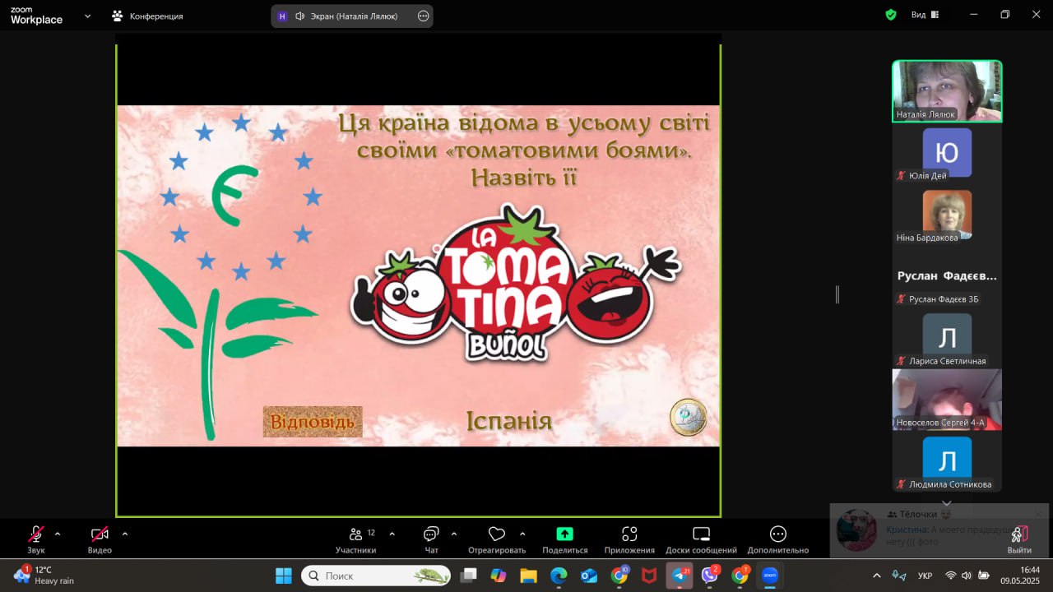Expand arrow next to Участники
Viewport: 1053px width, 592px height.
coord(392,534)
